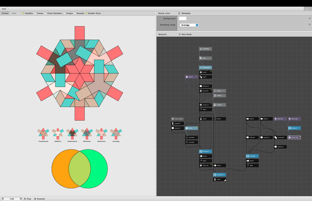Select the color_left node
This screenshot has width=312, height=201.
pos(280,119)
